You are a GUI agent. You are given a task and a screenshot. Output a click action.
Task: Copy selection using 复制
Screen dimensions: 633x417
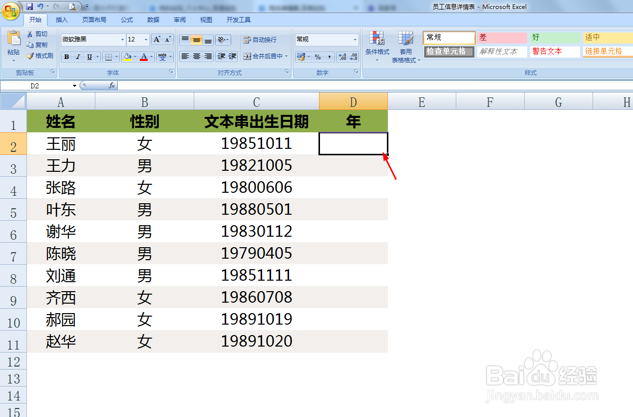click(x=37, y=45)
